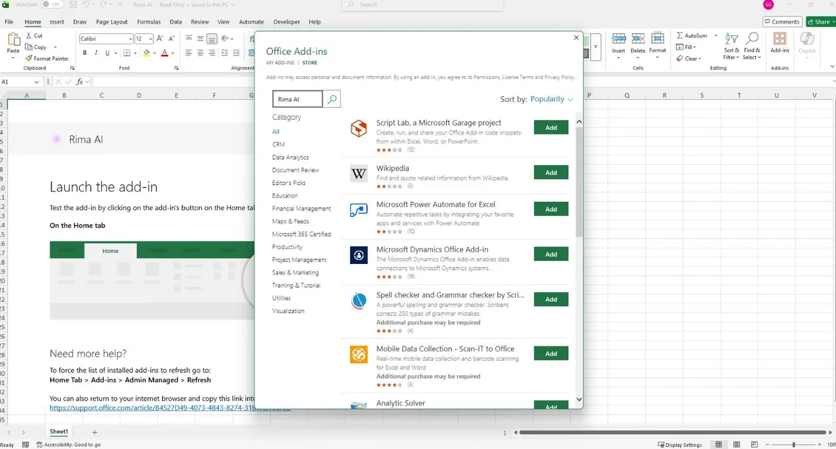The image size is (836, 449).
Task: Click the Delete cells icon
Action: 638,39
